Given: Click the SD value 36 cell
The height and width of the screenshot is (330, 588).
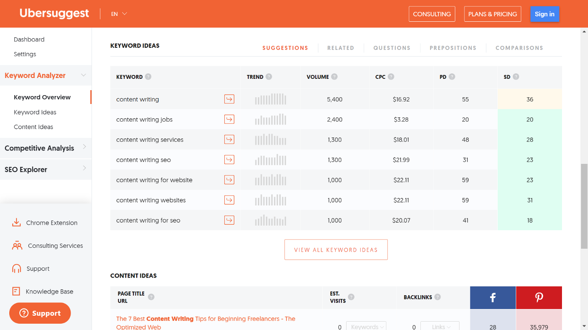Looking at the screenshot, I should click(x=530, y=99).
